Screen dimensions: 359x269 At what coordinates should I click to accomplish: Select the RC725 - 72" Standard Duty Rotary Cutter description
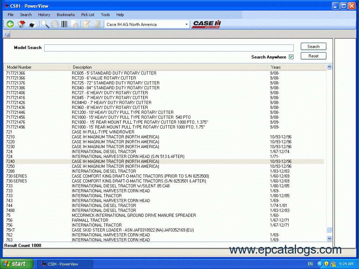116,83
